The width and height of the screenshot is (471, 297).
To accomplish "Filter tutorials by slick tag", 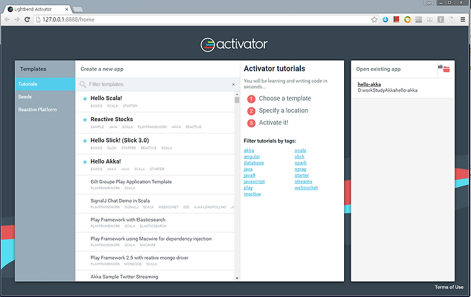I will click(x=300, y=156).
